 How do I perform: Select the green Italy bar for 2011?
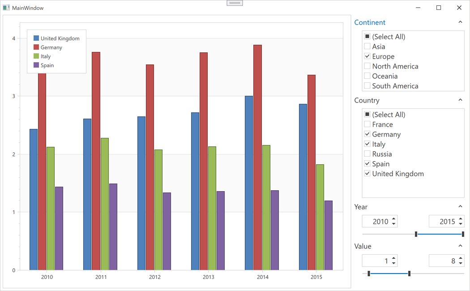click(x=105, y=204)
